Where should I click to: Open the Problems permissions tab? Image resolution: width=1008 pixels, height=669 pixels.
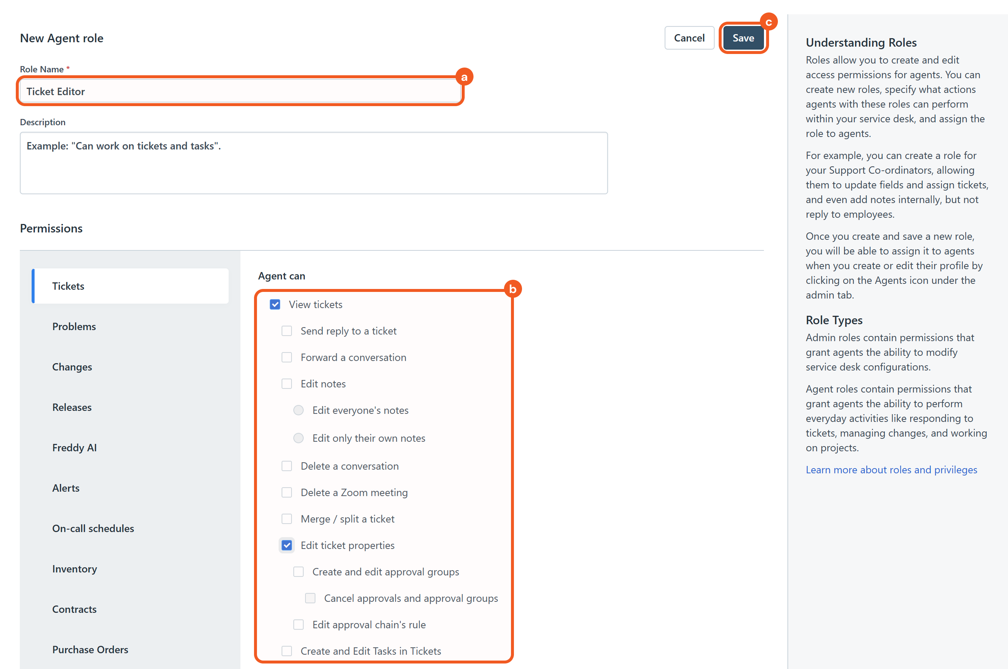tap(74, 326)
